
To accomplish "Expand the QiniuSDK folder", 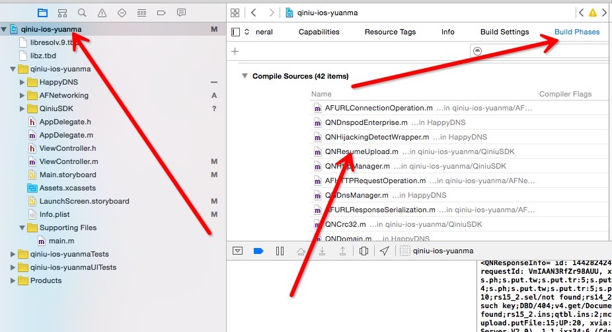I will click(x=22, y=109).
